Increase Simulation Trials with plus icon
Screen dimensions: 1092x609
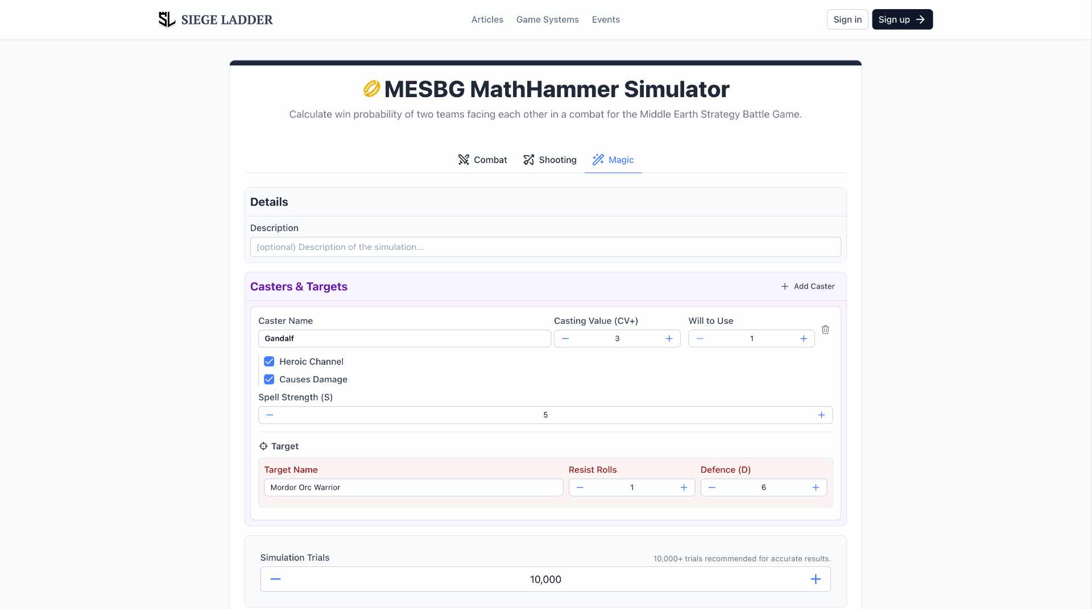pos(816,579)
